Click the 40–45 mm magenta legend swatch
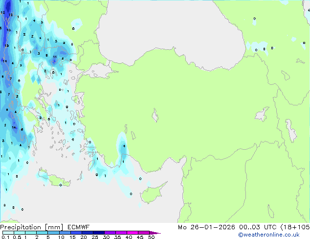310x239 pixels. (x=133, y=233)
